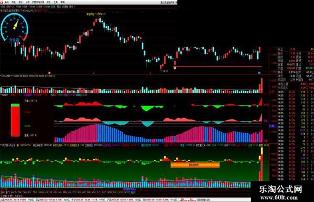This screenshot has height=202, width=314.
Task: Switch to the 60分钟 period tab
Action: pyautogui.click(x=47, y=7)
